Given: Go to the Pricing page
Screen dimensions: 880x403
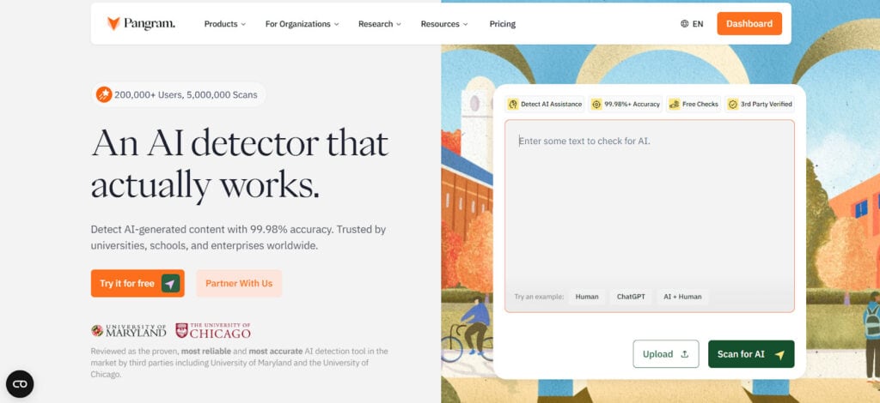Looking at the screenshot, I should pos(503,24).
